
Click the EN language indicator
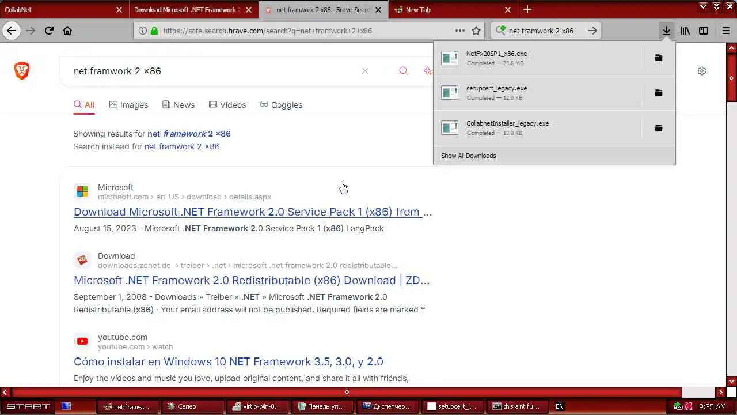click(x=560, y=406)
